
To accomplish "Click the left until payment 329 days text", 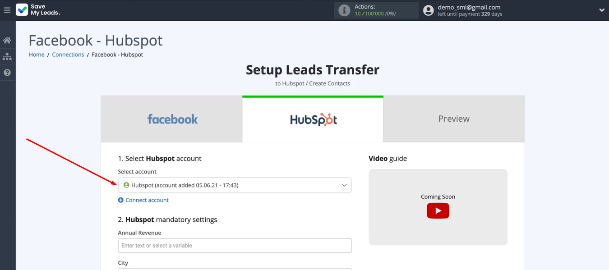I will pos(470,14).
